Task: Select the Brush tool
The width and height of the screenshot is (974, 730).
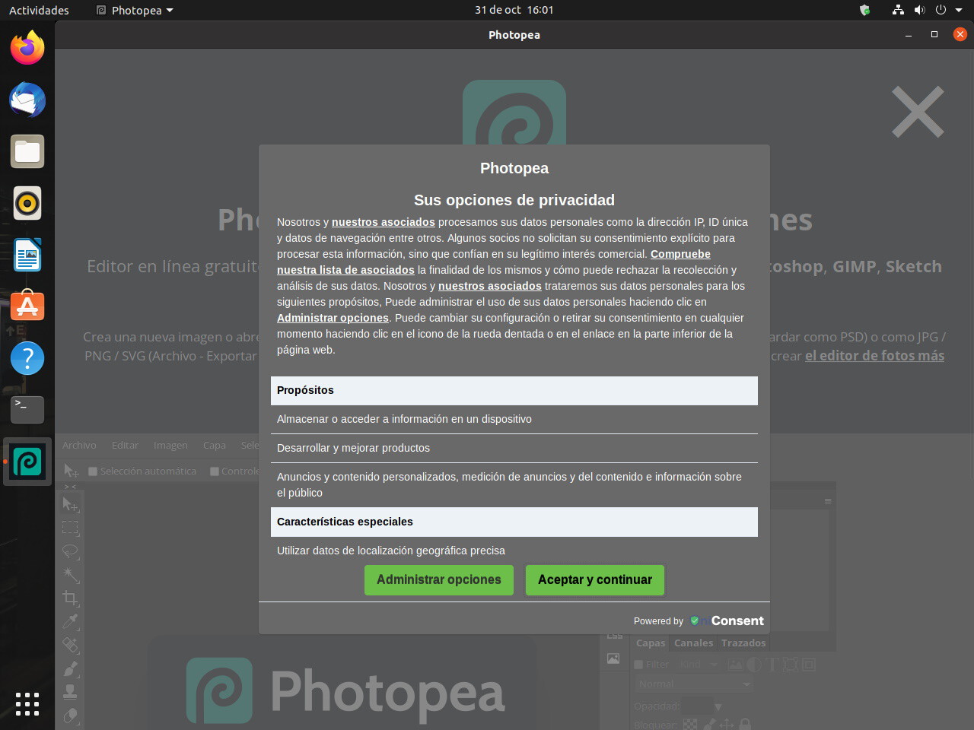Action: tap(70, 669)
